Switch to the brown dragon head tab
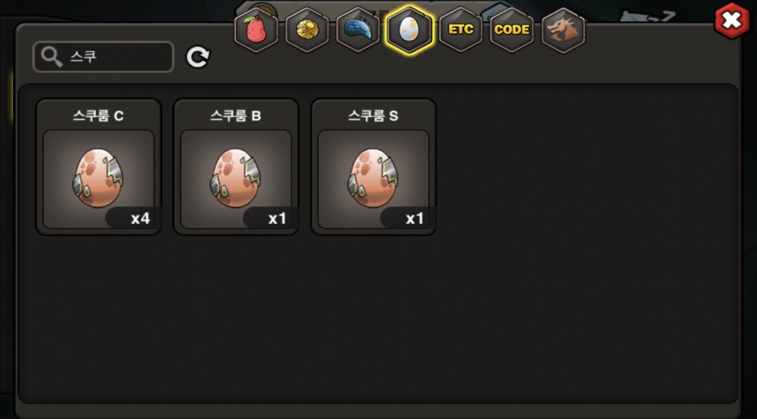Image resolution: width=757 pixels, height=419 pixels. point(563,30)
